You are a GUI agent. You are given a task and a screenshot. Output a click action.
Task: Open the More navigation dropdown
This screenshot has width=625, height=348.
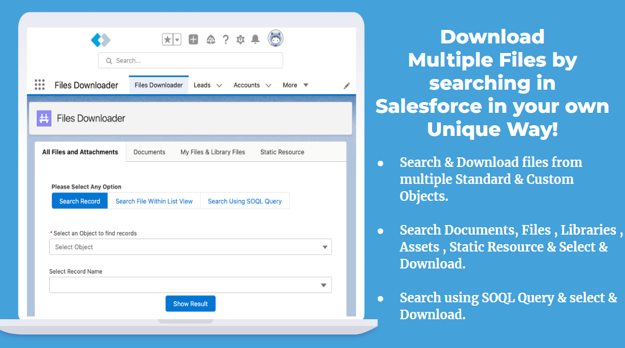tap(294, 85)
